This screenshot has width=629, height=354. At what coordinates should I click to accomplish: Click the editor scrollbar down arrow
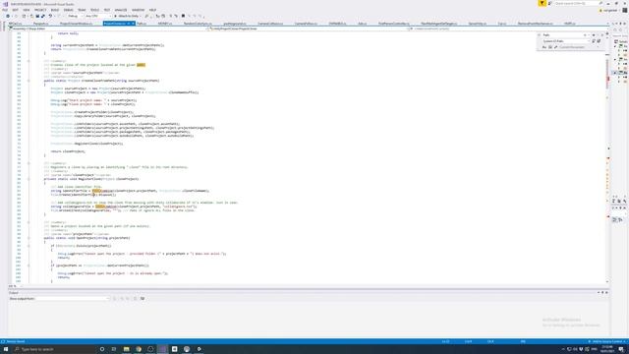(x=607, y=282)
